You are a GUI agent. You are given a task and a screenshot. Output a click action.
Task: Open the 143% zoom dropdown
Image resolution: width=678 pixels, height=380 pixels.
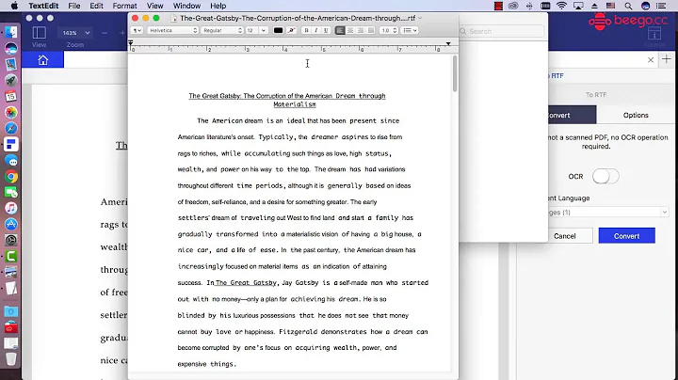point(74,33)
